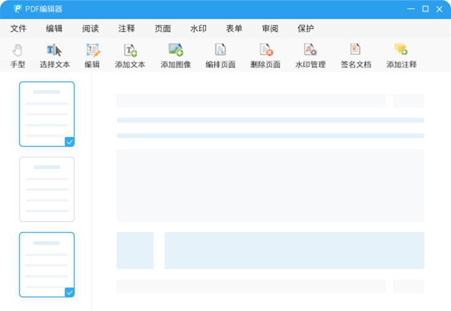Image resolution: width=451 pixels, height=311 pixels.
Task: Minimize the PDF编辑器 window
Action: 411,9
